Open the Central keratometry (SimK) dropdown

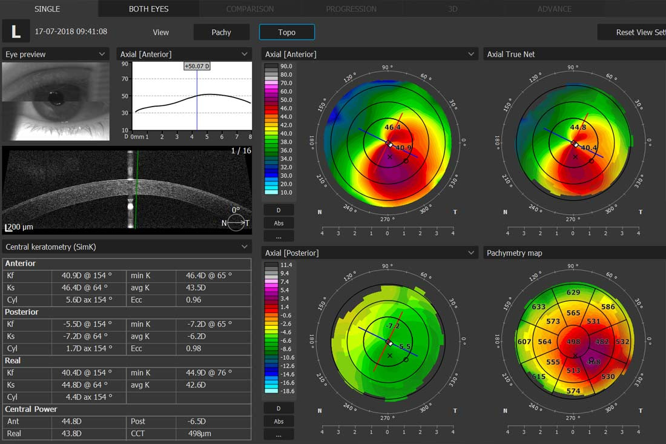[x=245, y=247]
